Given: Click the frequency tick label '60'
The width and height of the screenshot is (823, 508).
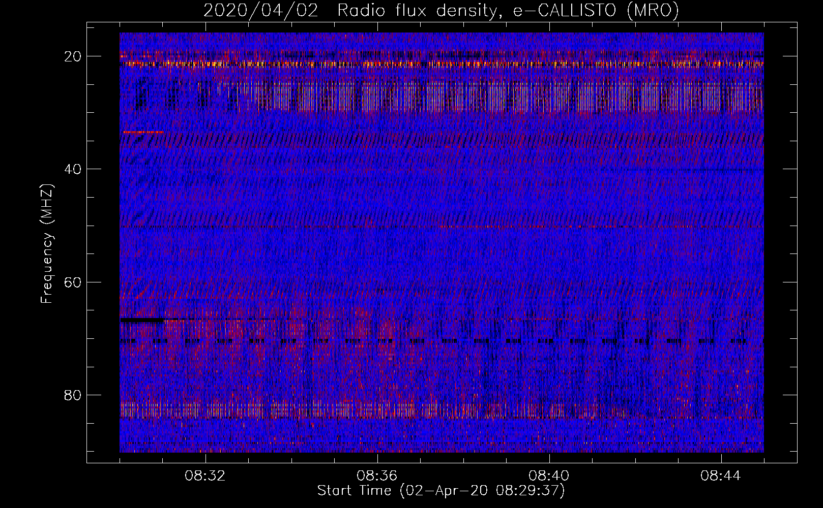Looking at the screenshot, I should point(73,282).
